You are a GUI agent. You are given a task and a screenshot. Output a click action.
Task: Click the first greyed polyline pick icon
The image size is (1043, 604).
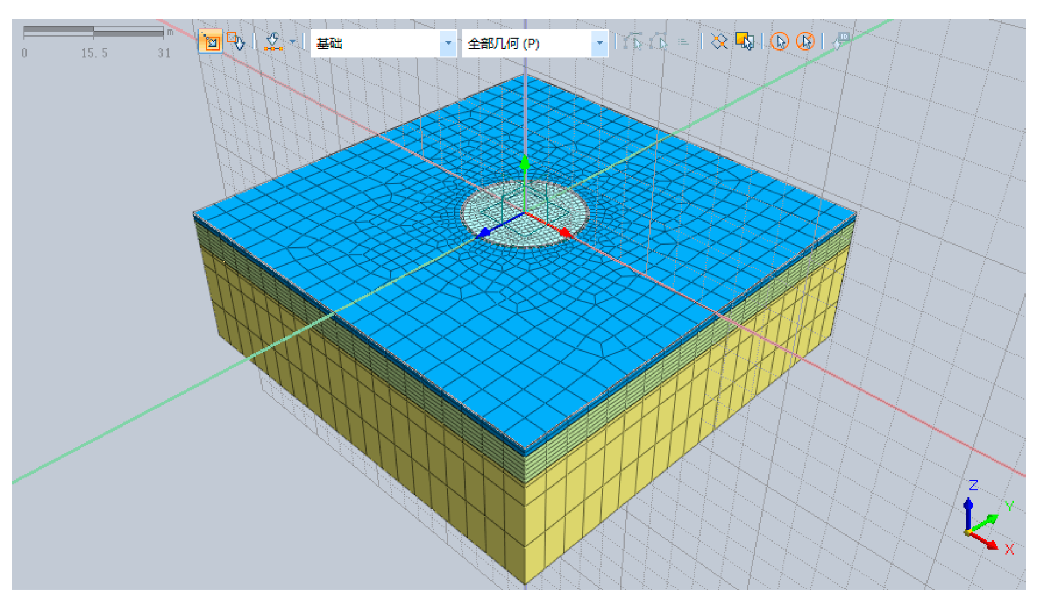pos(633,42)
